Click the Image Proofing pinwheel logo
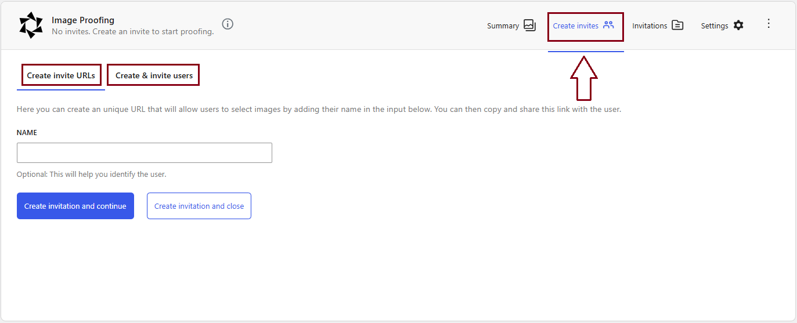The image size is (797, 323). coord(31,26)
